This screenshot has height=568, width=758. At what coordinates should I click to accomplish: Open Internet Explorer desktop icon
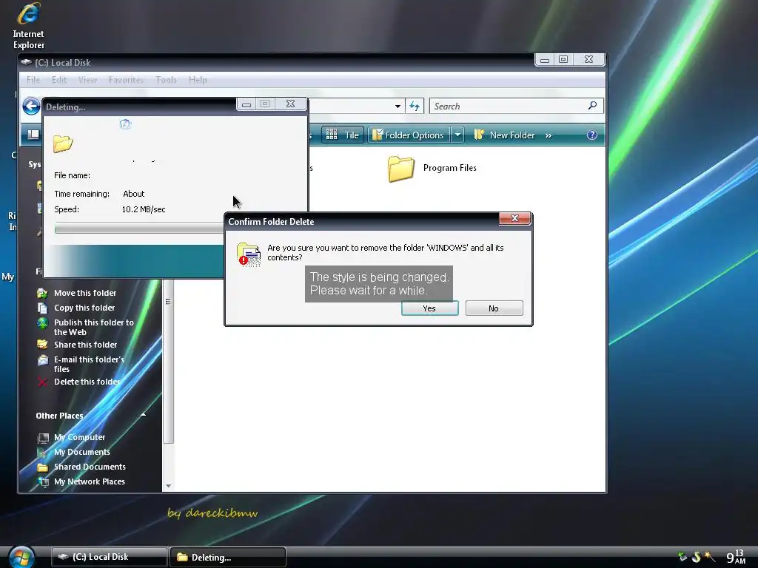click(x=28, y=25)
